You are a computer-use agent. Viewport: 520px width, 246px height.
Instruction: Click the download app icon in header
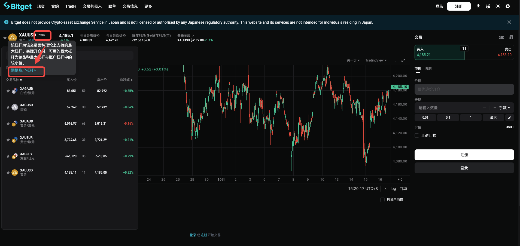point(478,6)
